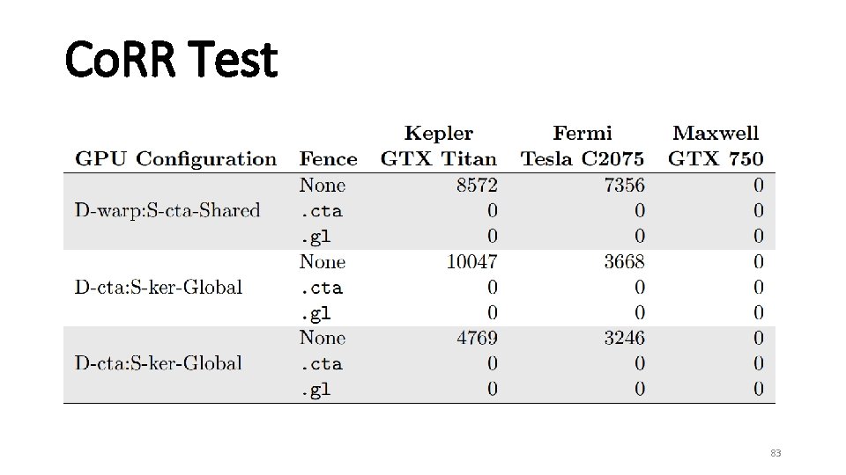Click slide number 83

[775, 453]
